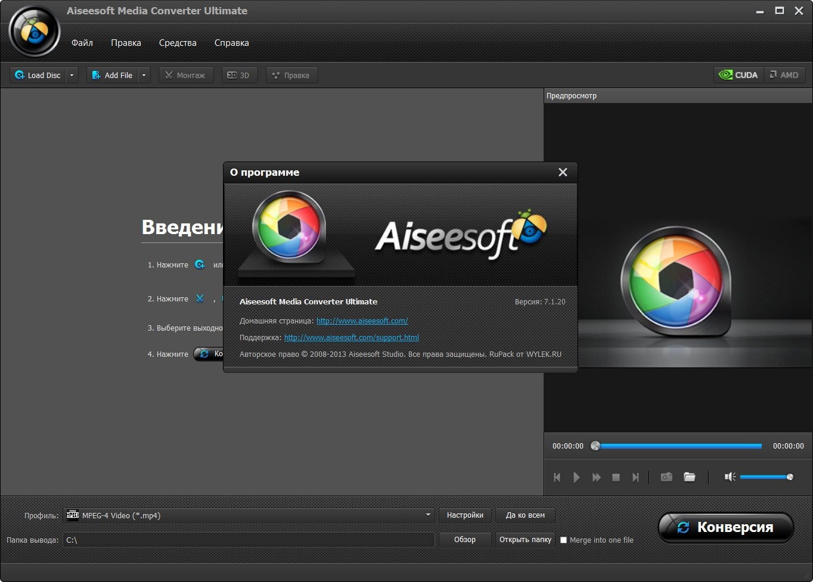The height and width of the screenshot is (582, 813).
Task: Click the snapshot camera icon
Action: (666, 477)
